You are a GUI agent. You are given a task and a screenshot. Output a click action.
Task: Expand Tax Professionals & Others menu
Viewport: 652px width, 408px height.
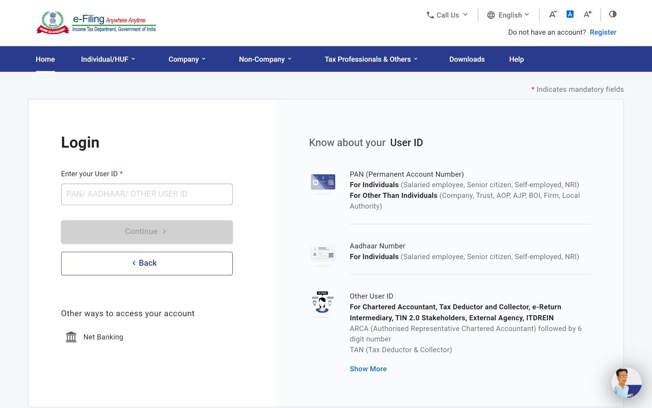click(x=371, y=59)
